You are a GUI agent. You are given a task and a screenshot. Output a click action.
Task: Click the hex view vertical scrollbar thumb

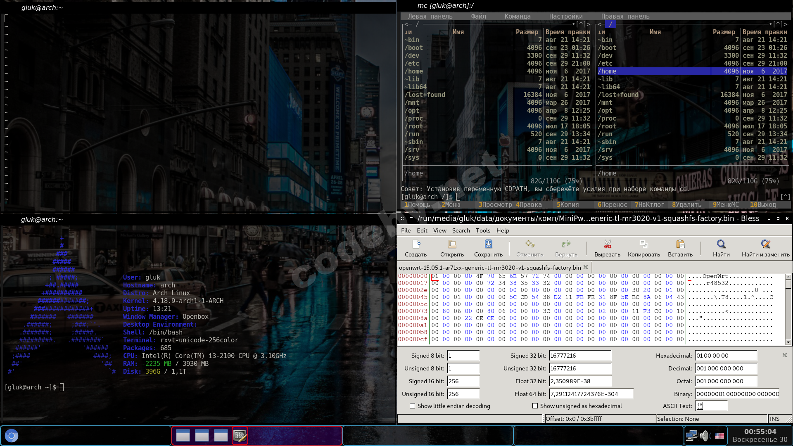coord(788,285)
